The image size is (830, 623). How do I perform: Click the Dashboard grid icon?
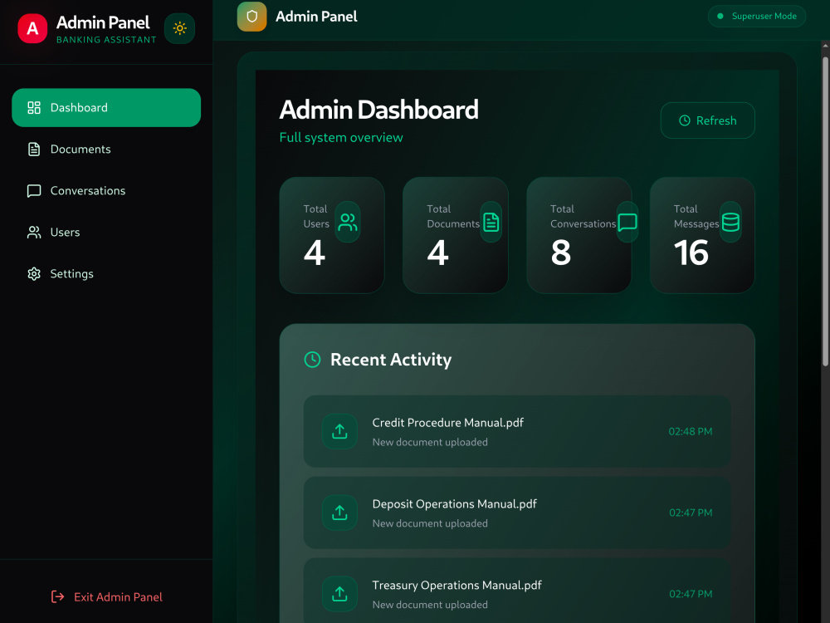(34, 107)
